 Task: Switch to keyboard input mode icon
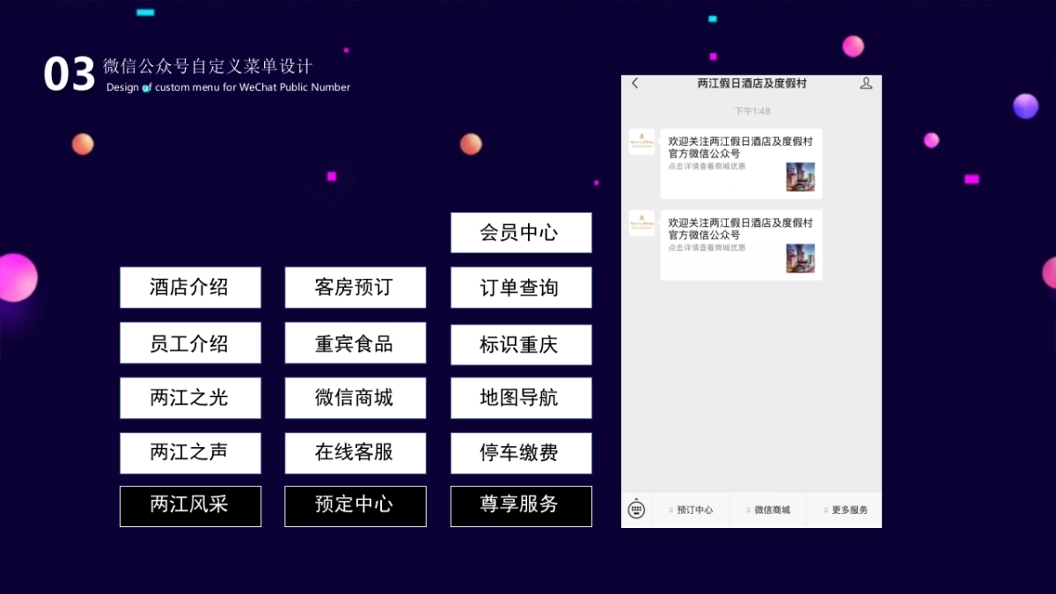(635, 510)
